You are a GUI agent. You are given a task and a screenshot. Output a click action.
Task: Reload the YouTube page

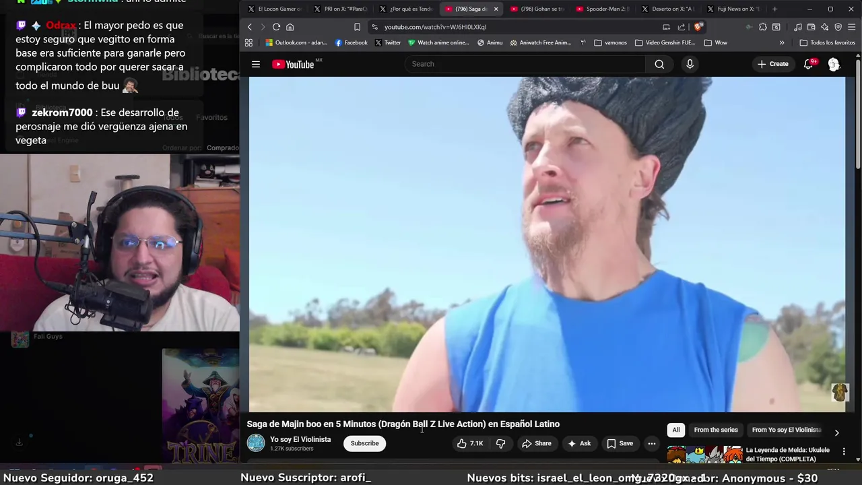coord(276,27)
